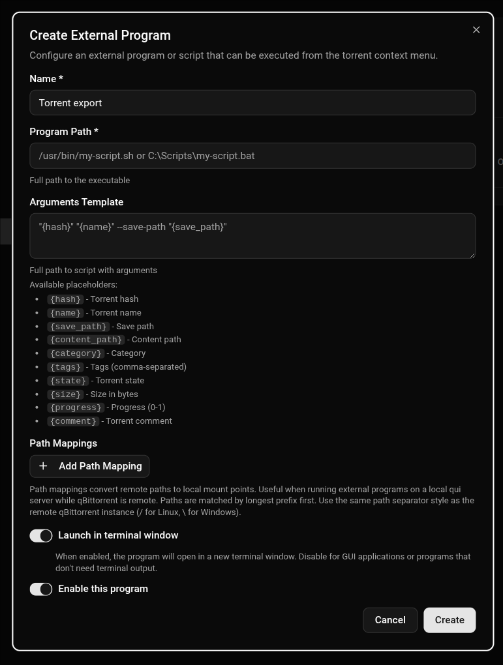Viewport: 503px width, 665px height.
Task: Click the Arguments Template resize handle corner
Action: [472, 256]
